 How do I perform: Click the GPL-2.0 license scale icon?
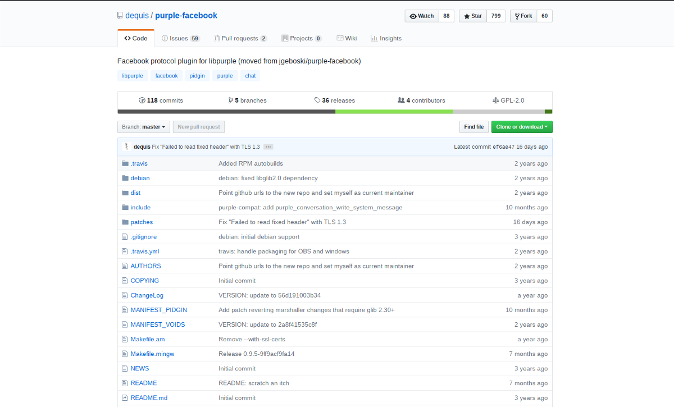pos(495,100)
